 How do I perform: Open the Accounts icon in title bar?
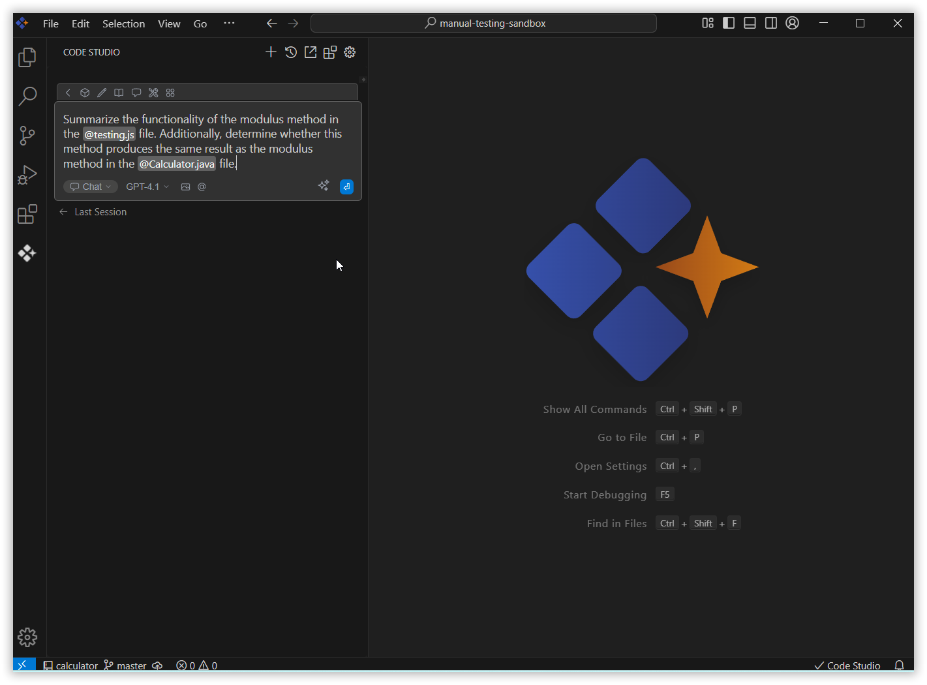pyautogui.click(x=792, y=23)
